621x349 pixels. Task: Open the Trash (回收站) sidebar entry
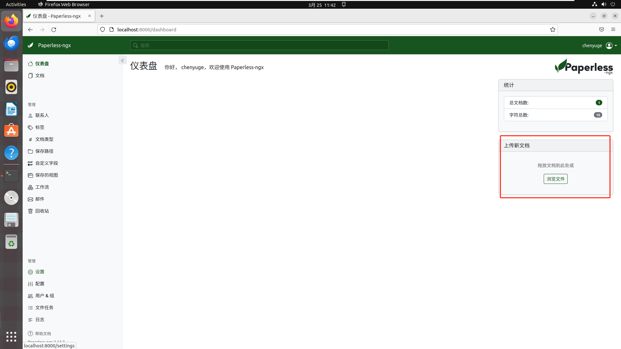tap(42, 211)
